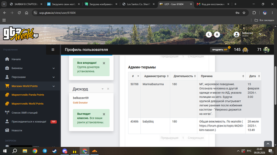
Task: Reload the current page
Action: click(19, 12)
